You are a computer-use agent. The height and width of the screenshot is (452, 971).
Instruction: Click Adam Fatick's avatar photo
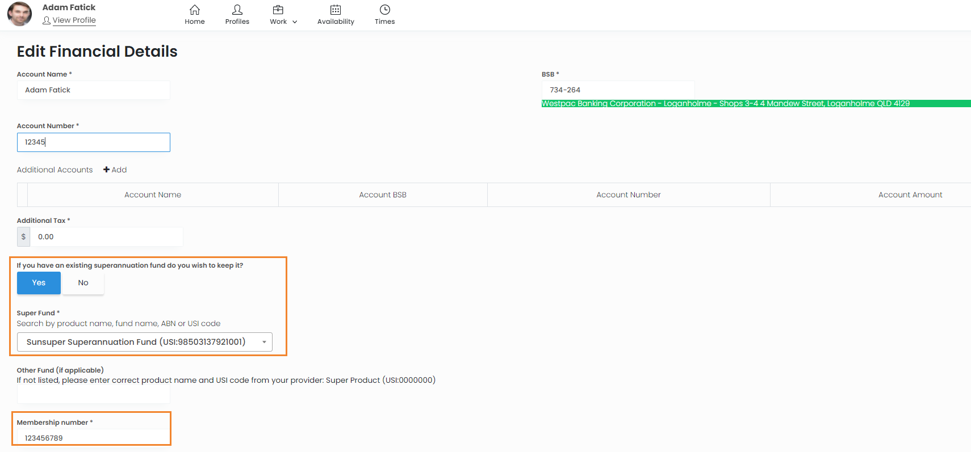click(20, 14)
